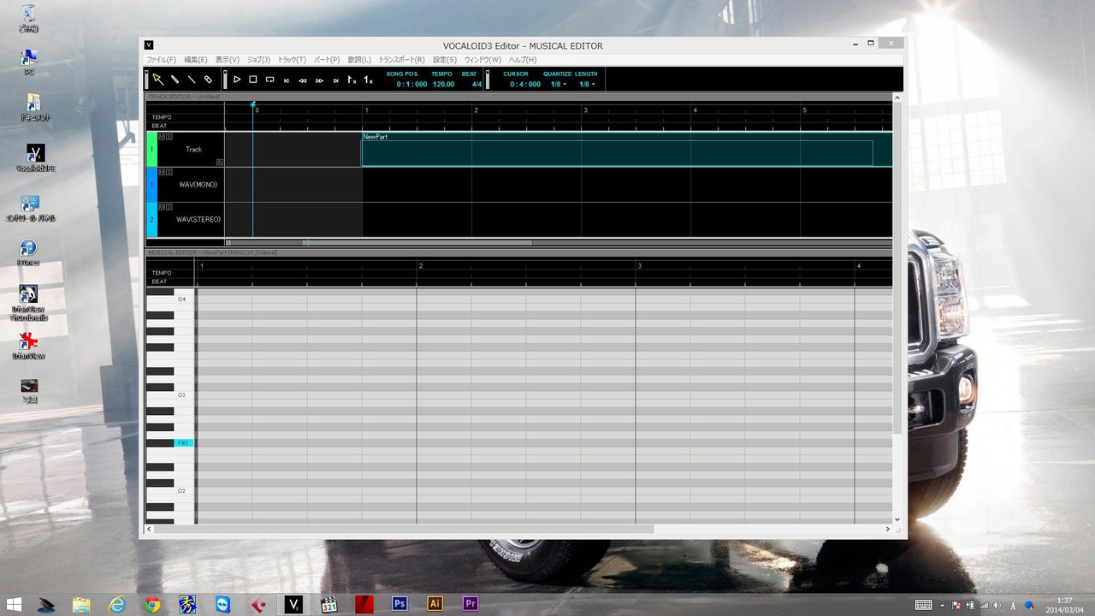Image resolution: width=1095 pixels, height=616 pixels.
Task: Open the 表示(V) menu
Action: [x=228, y=60]
